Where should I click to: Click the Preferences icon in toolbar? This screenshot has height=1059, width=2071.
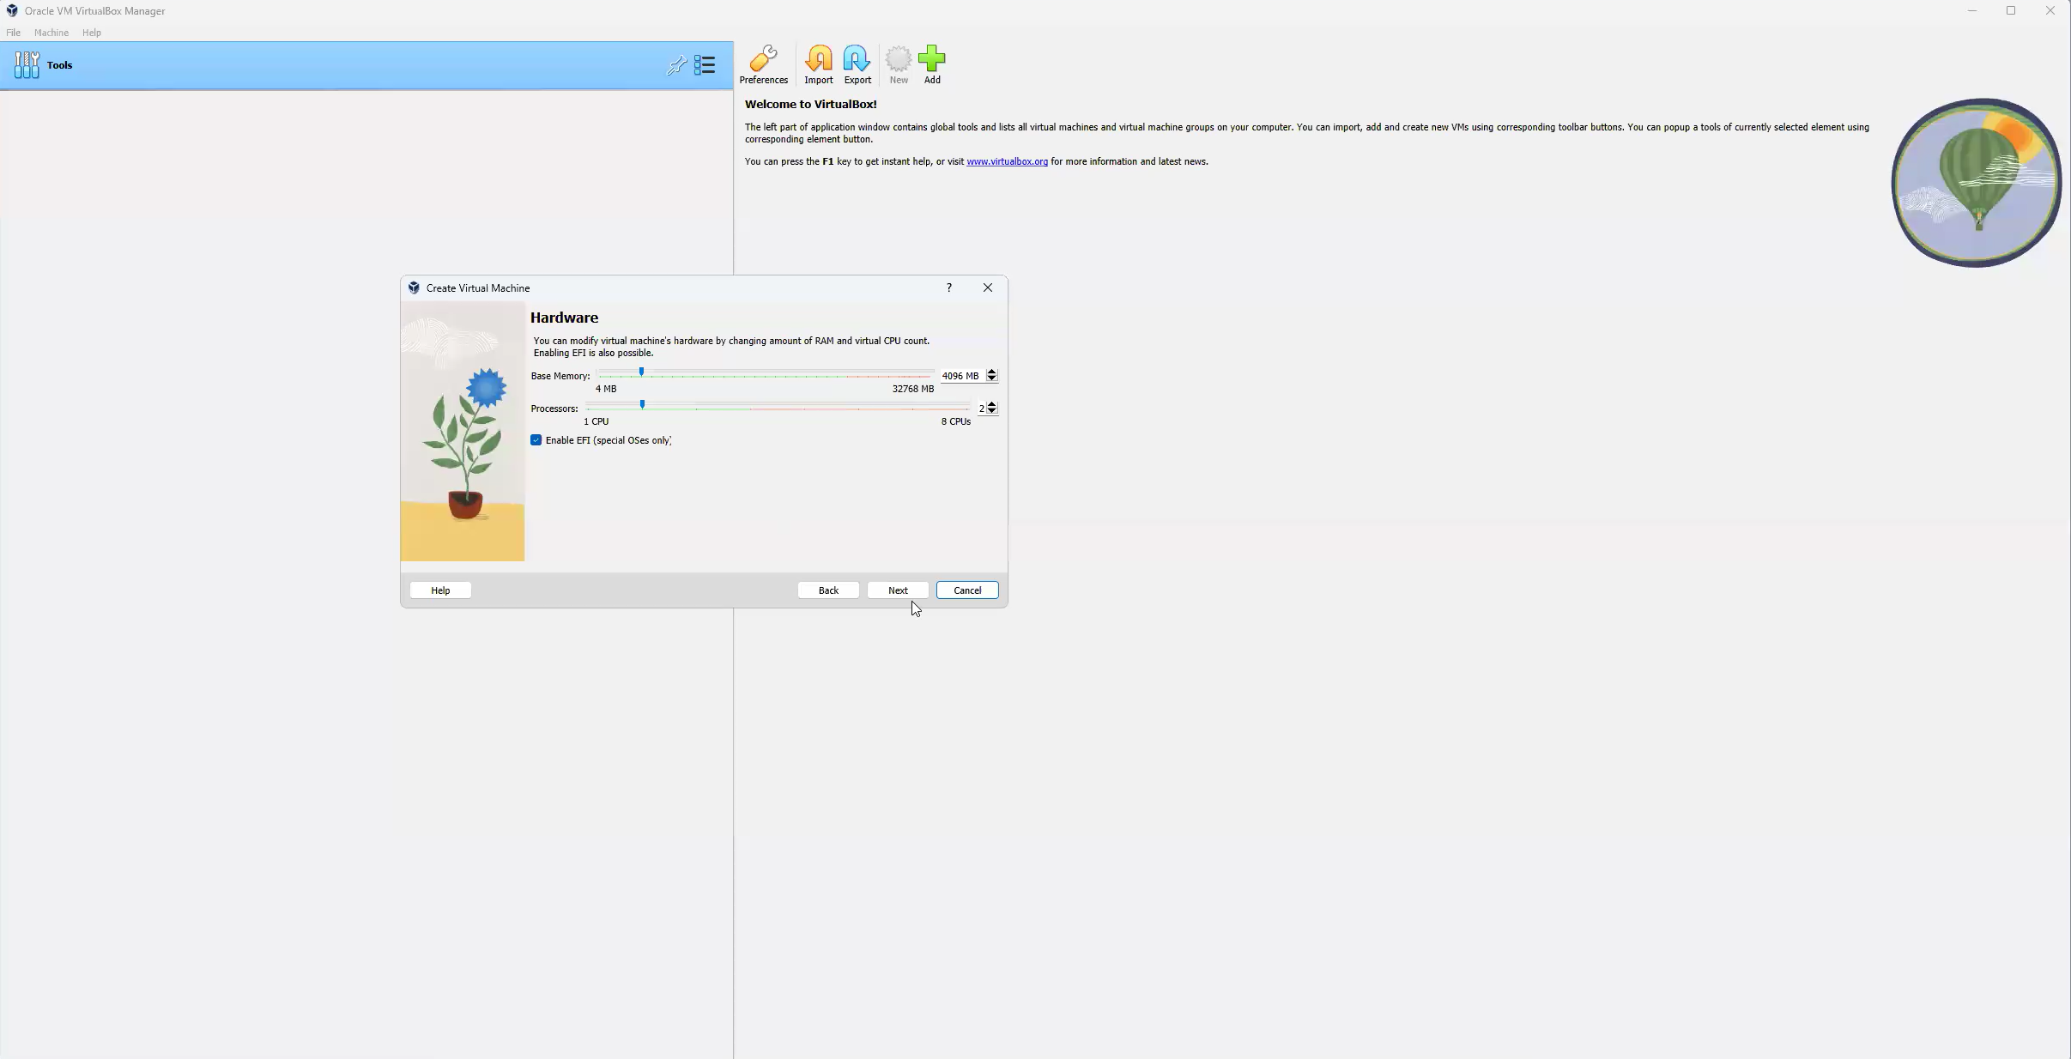763,61
